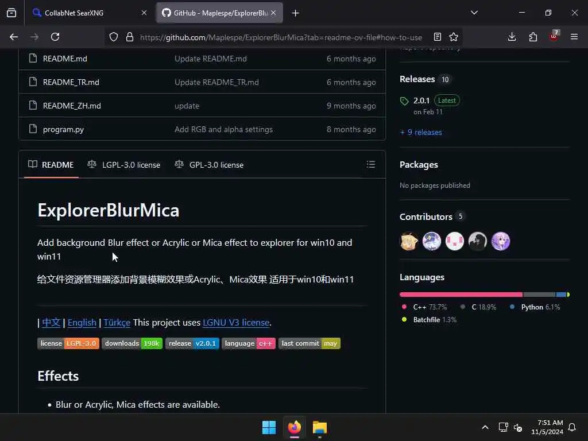Expand the list all tabs dropdown

click(x=474, y=13)
